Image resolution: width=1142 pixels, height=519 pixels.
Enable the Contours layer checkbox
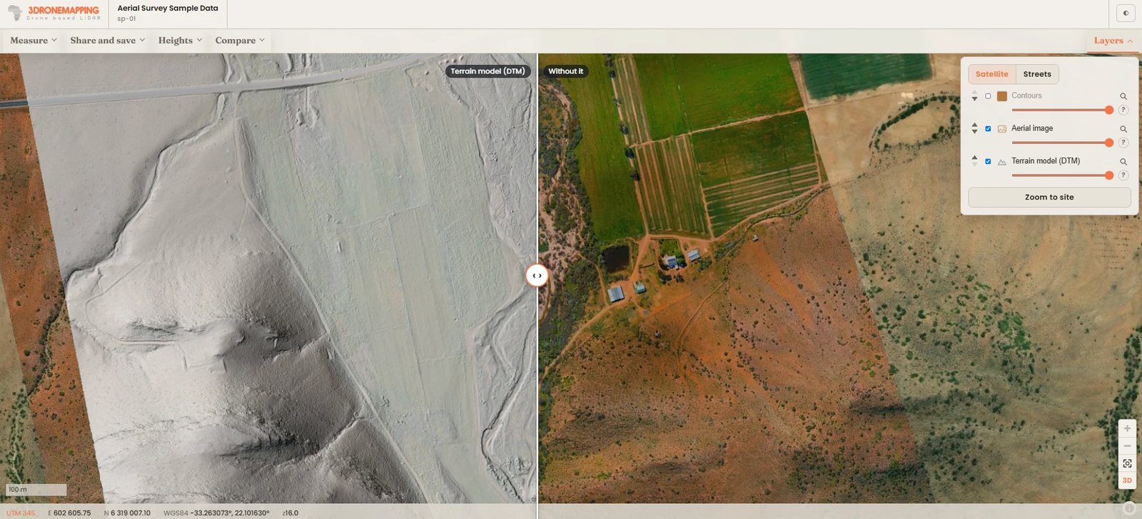pyautogui.click(x=988, y=96)
